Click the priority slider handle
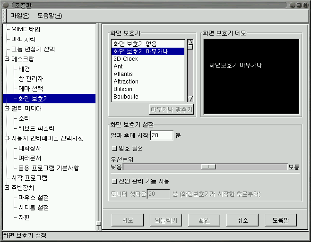311x242 pixels. 208,167
